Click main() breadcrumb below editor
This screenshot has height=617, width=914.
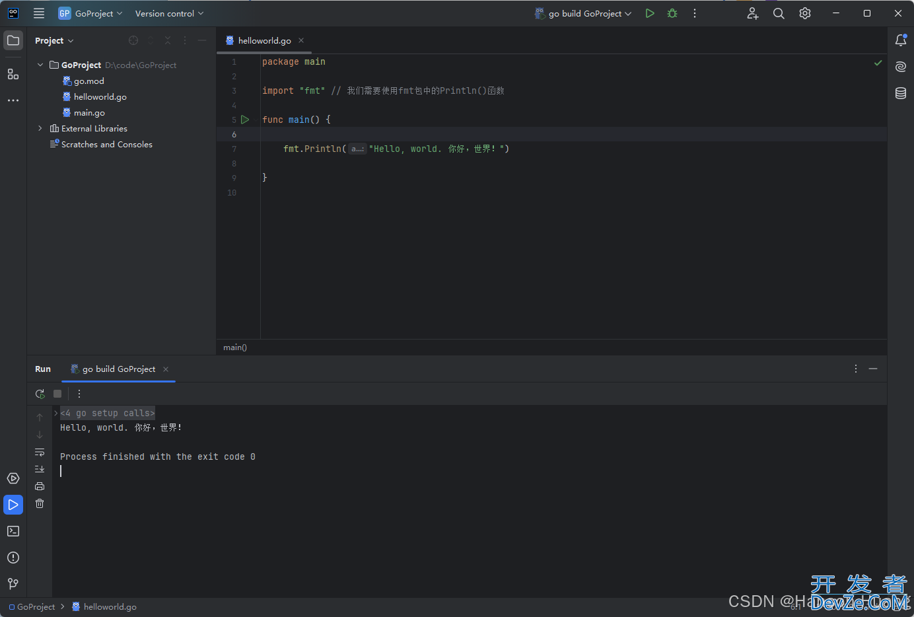pos(235,347)
